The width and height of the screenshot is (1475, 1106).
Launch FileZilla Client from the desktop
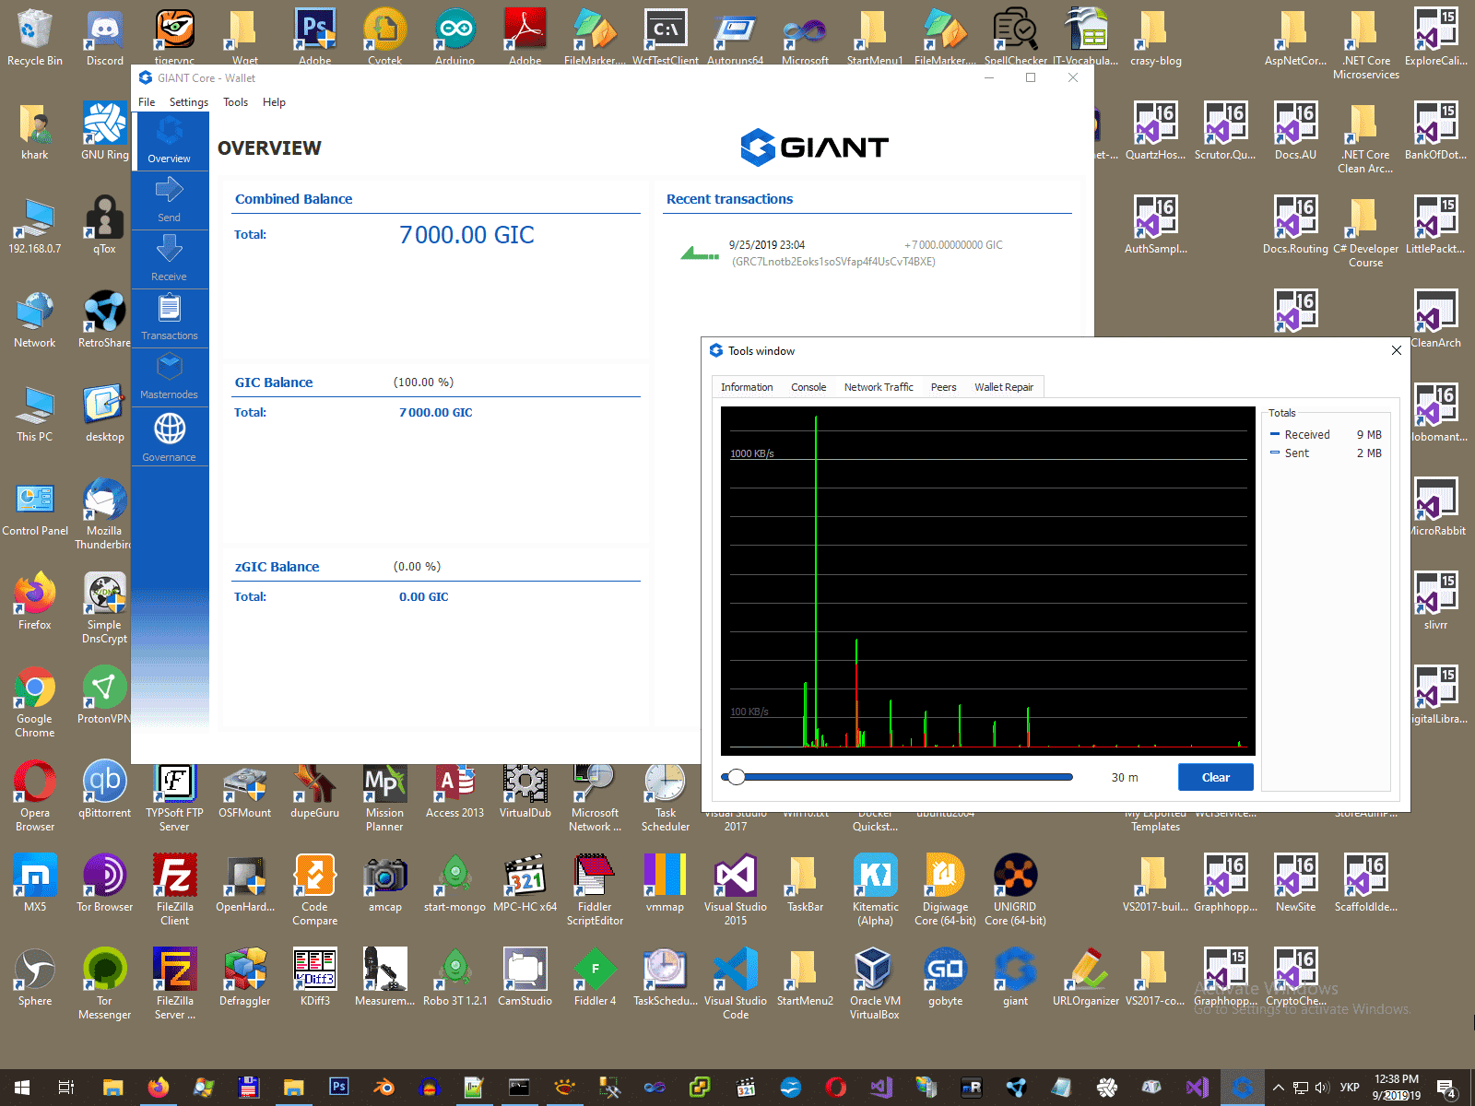[175, 889]
